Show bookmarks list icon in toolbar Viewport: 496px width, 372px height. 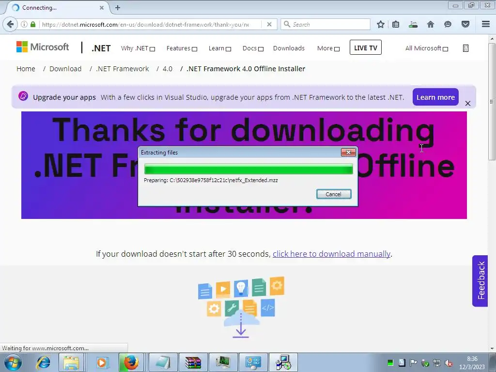pyautogui.click(x=396, y=24)
